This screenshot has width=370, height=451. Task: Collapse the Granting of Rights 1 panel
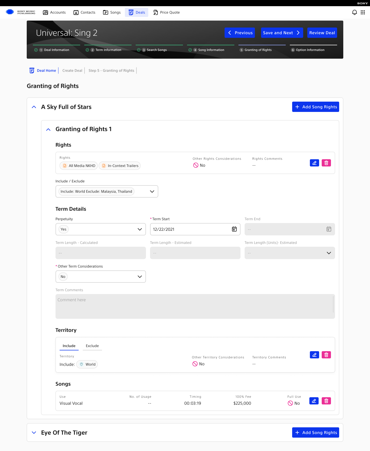(x=48, y=129)
